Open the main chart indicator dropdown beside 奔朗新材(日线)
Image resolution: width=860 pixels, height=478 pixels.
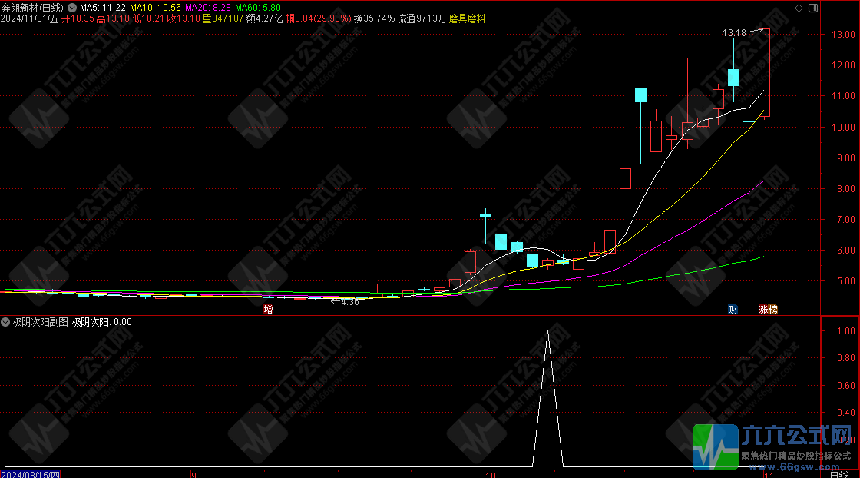72,8
